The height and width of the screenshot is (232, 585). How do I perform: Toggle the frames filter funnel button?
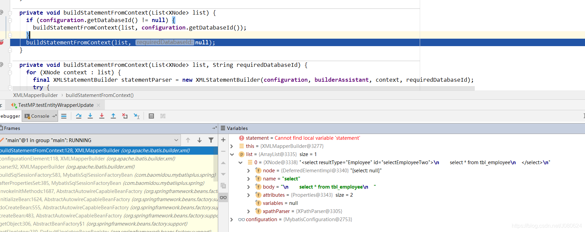point(211,140)
